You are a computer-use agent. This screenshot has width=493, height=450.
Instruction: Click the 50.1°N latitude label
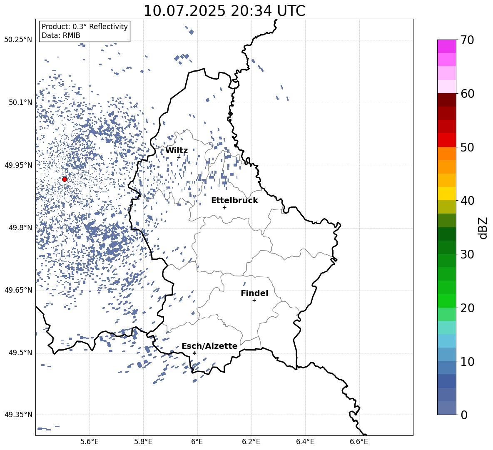click(x=20, y=102)
